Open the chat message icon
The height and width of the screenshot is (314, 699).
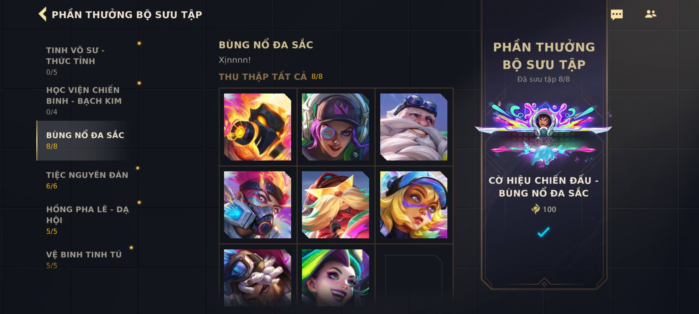pyautogui.click(x=617, y=15)
